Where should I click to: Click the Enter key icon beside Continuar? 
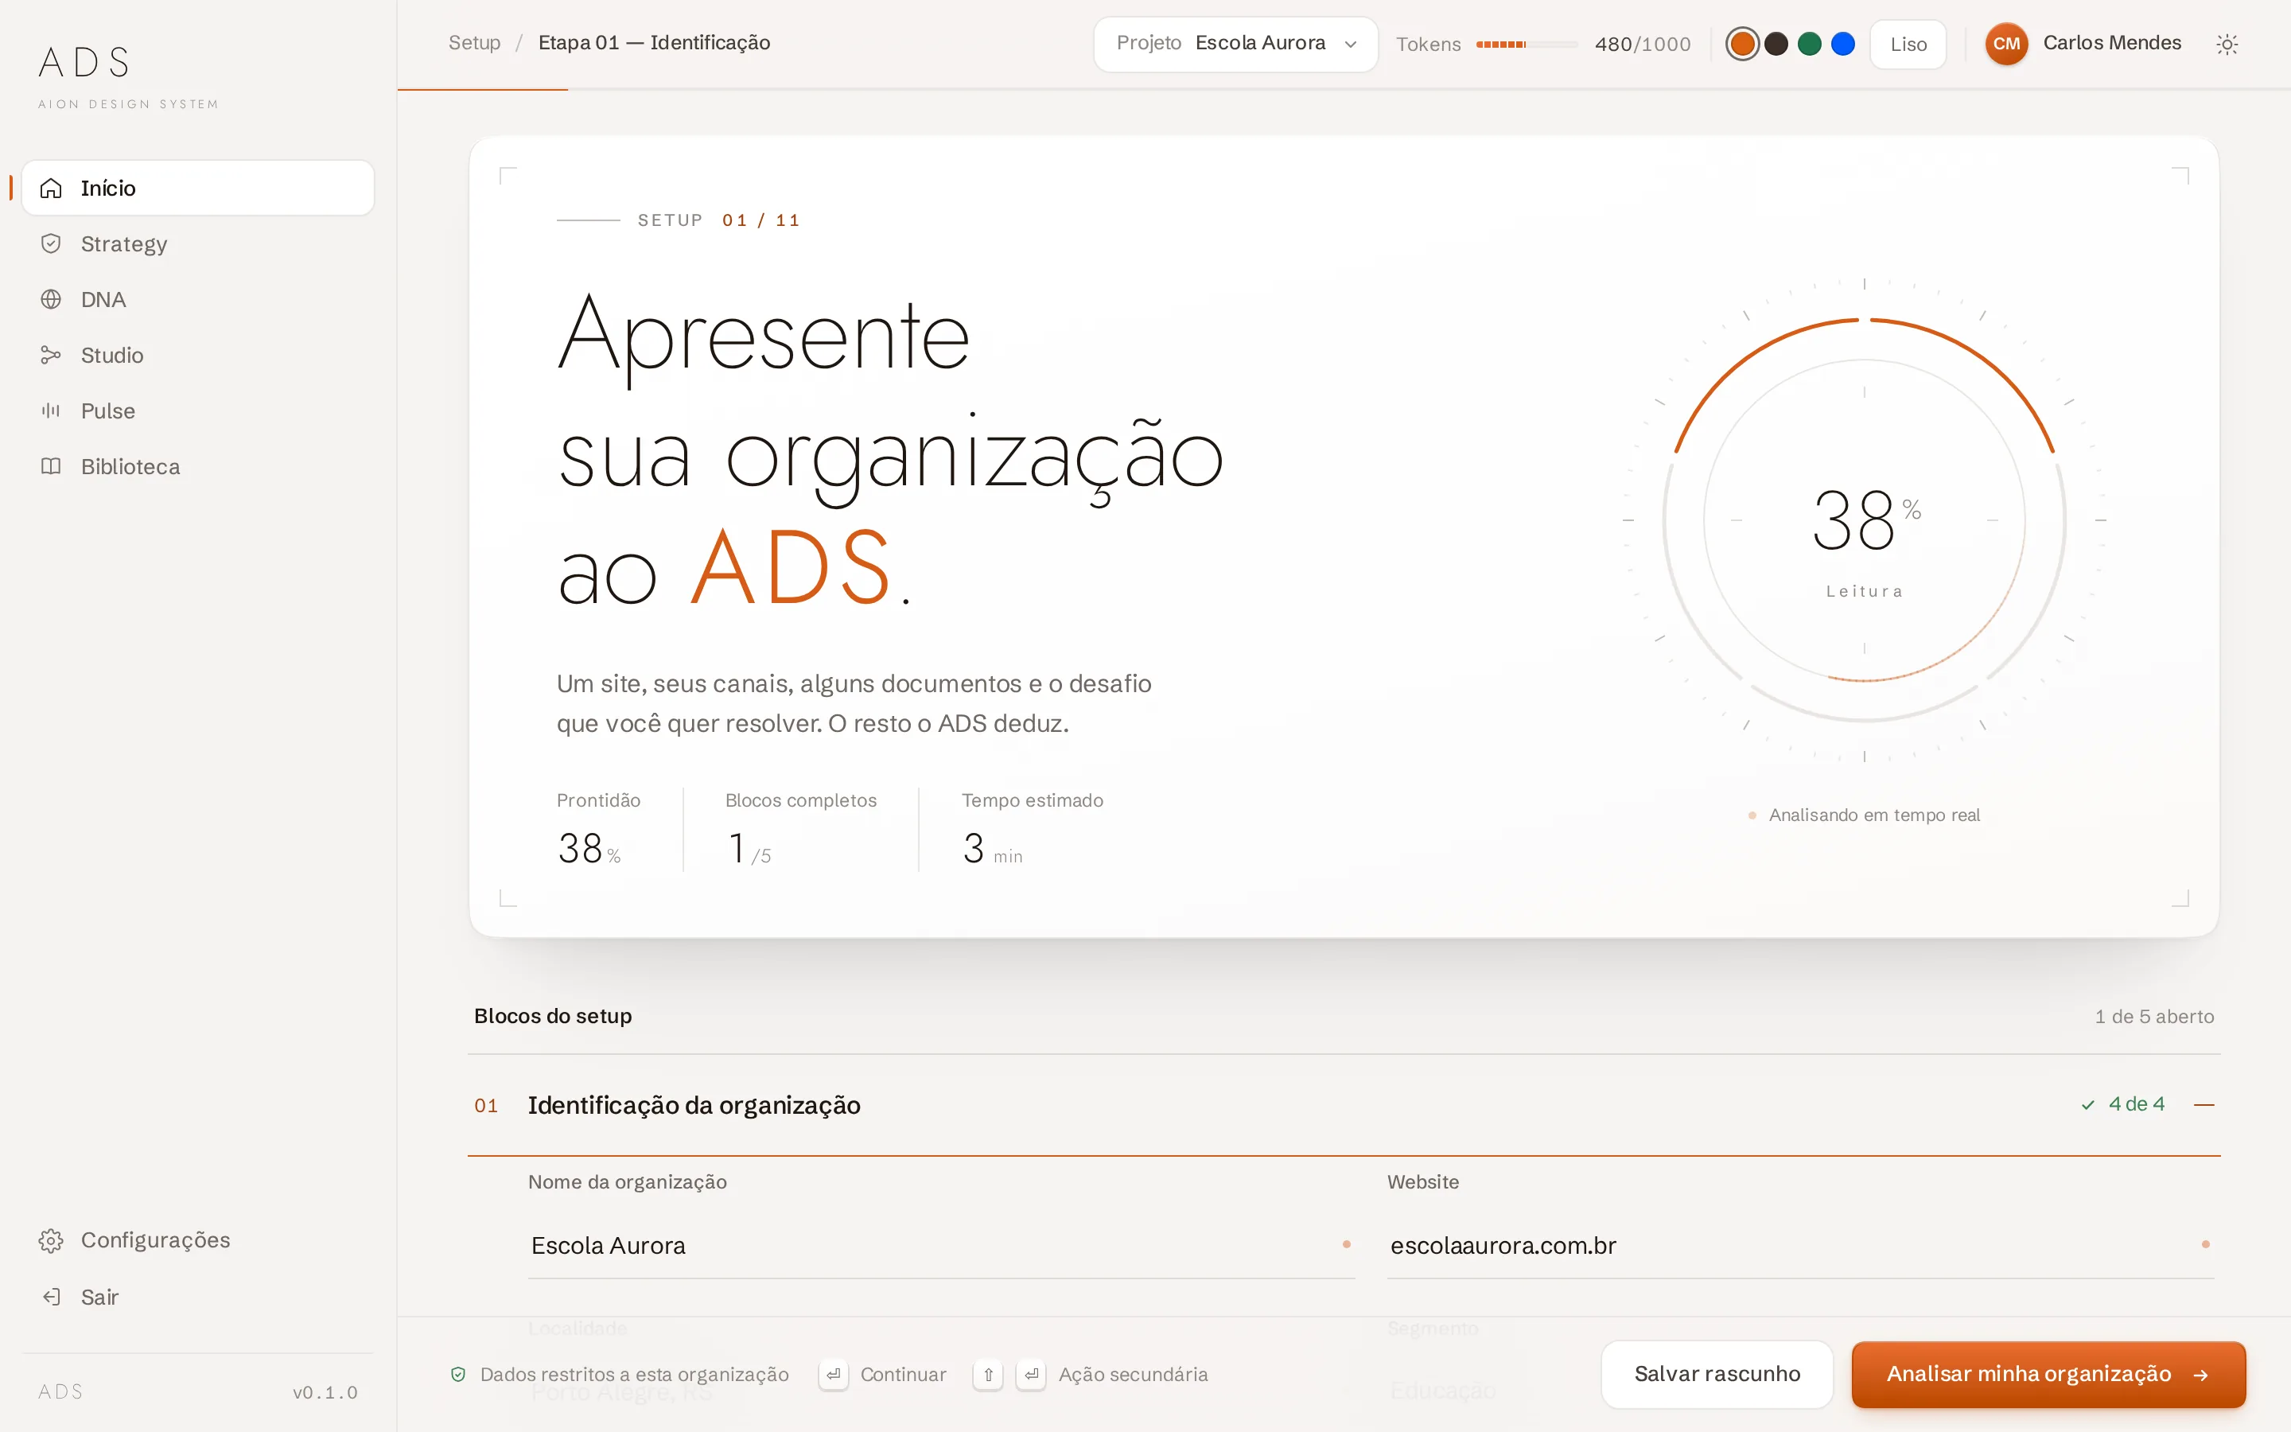[833, 1374]
